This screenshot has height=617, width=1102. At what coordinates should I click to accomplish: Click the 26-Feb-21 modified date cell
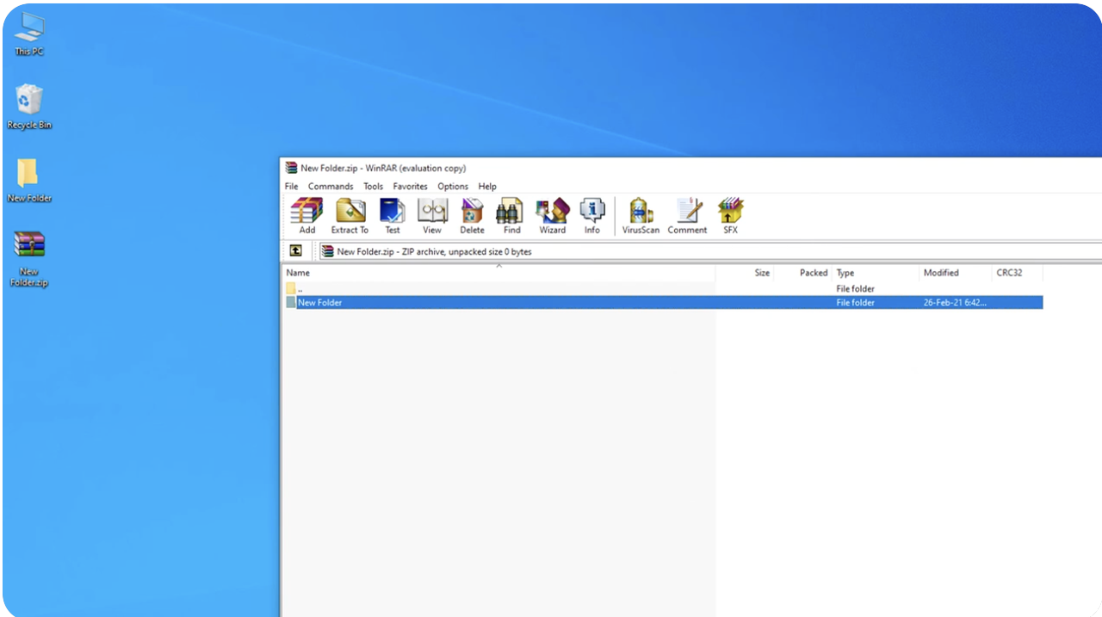955,303
